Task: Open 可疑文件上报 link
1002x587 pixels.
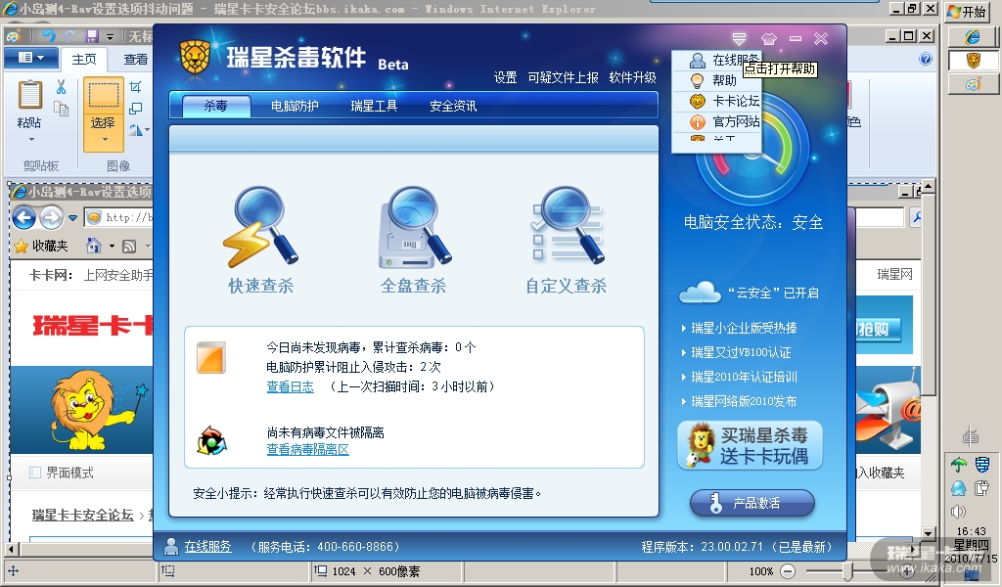Action: coord(563,77)
